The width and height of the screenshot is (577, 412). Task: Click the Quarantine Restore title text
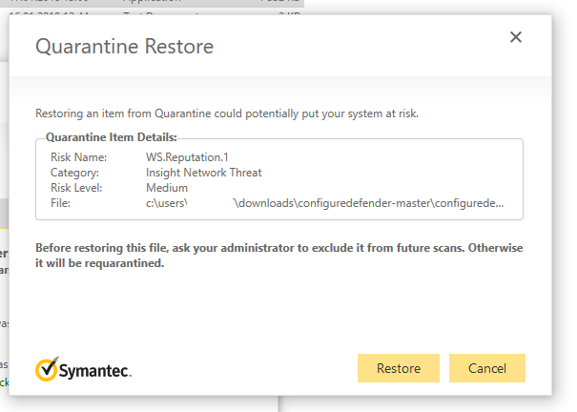(124, 47)
